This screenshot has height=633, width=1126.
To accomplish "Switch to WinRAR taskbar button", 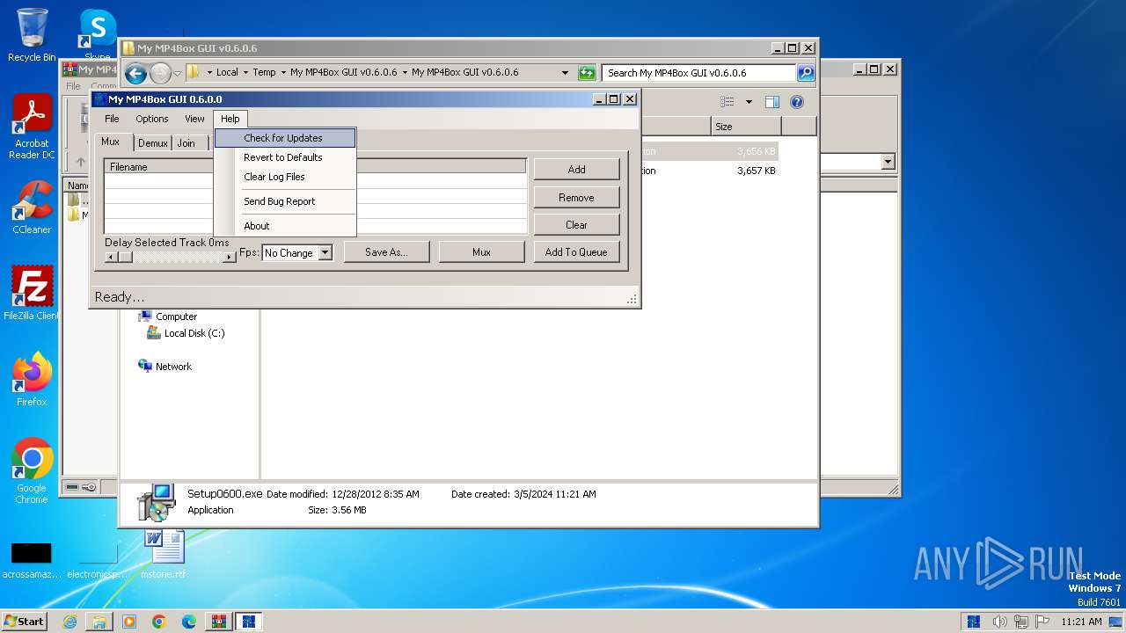I will click(x=218, y=622).
